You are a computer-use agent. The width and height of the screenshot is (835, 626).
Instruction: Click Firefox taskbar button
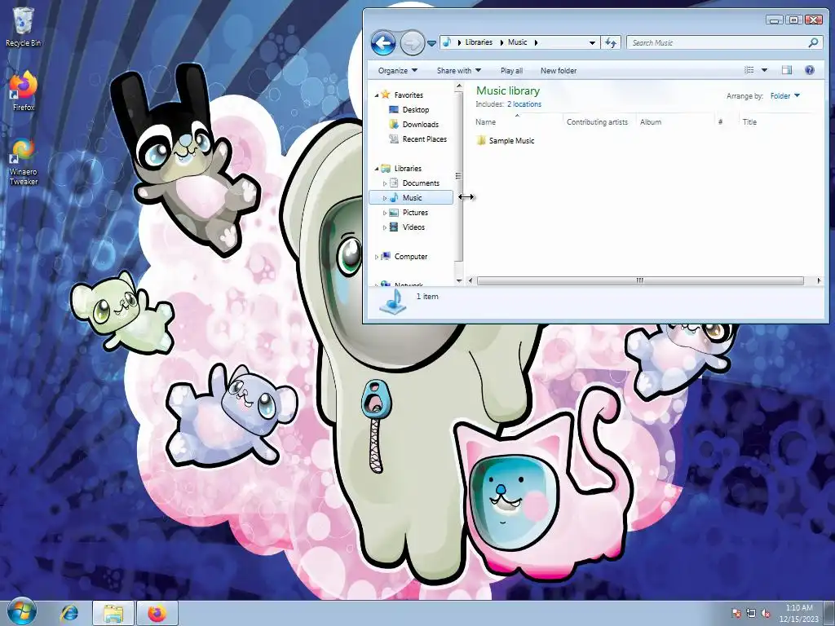(157, 613)
